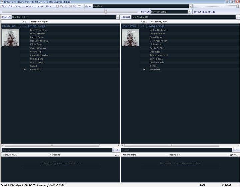Expand the toolbar Playlist dropdown arrow
This screenshot has width=240, height=187.
[189, 12]
